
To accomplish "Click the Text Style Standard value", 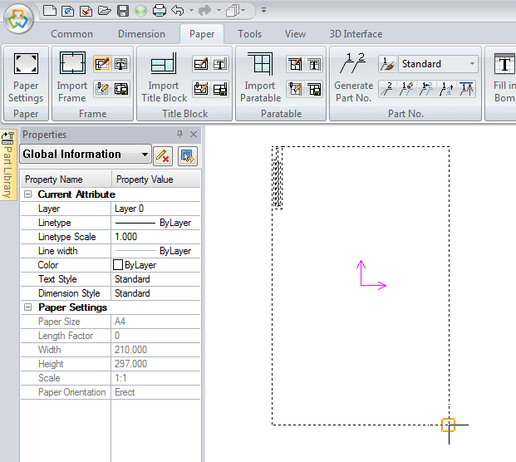I will tap(155, 279).
